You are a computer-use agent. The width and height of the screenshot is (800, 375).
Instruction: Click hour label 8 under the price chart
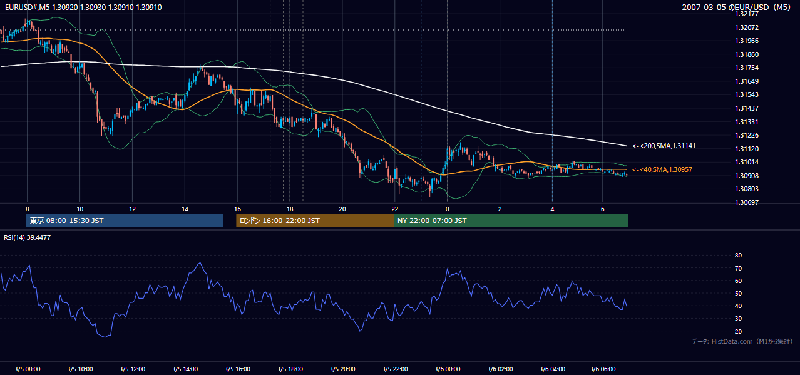coord(27,209)
